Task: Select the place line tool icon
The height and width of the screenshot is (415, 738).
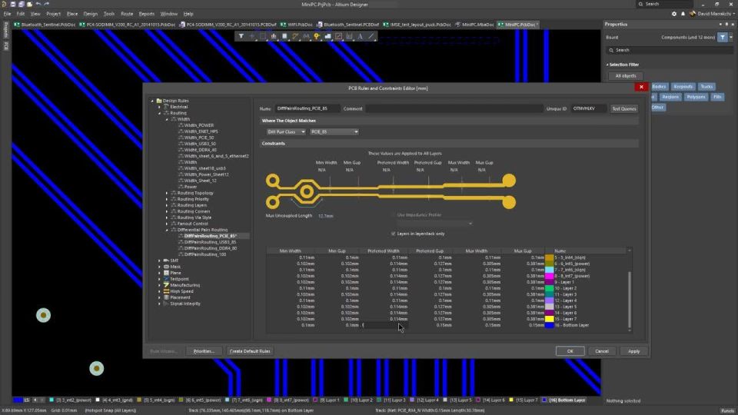Action: point(371,36)
